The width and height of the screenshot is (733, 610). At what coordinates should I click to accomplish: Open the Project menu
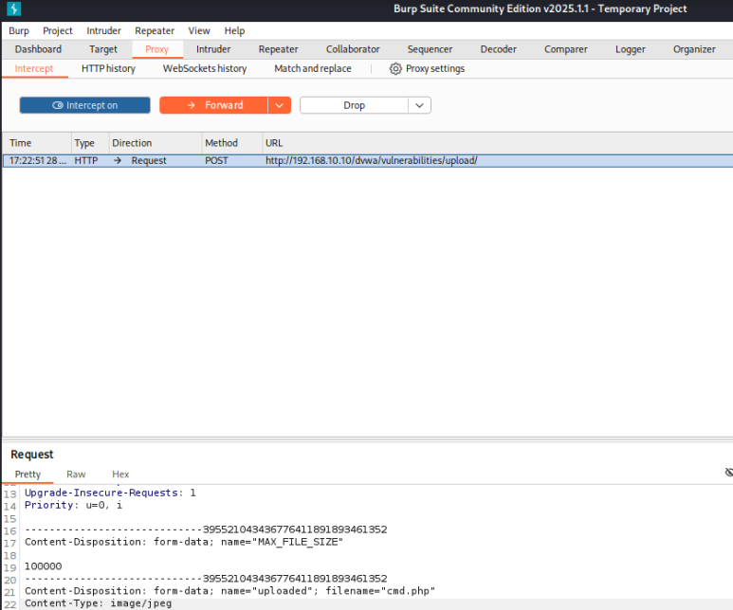[x=58, y=31]
